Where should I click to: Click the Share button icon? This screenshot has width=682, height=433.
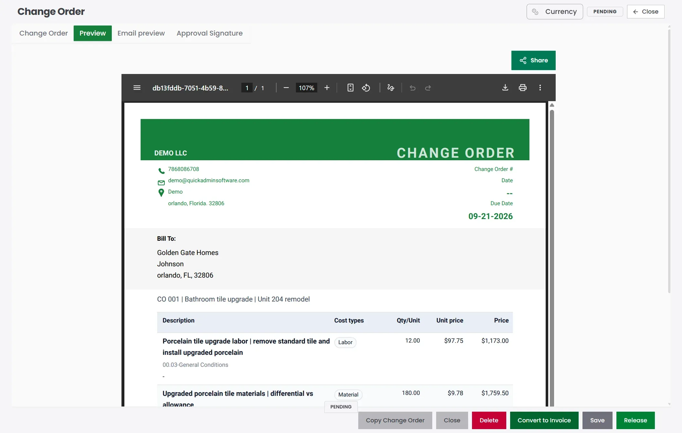click(x=523, y=60)
